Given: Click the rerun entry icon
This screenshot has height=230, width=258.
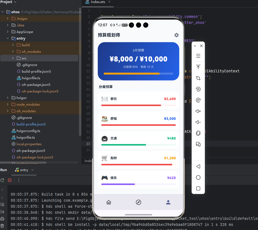Looking at the screenshot, I should [2, 180].
